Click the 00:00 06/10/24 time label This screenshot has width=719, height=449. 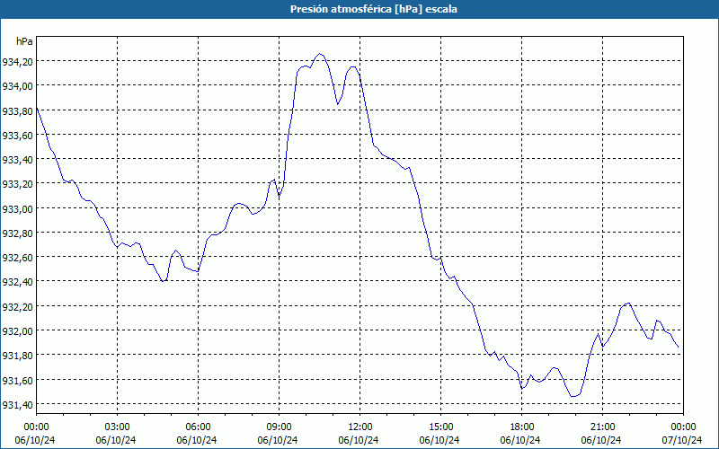[x=35, y=434]
